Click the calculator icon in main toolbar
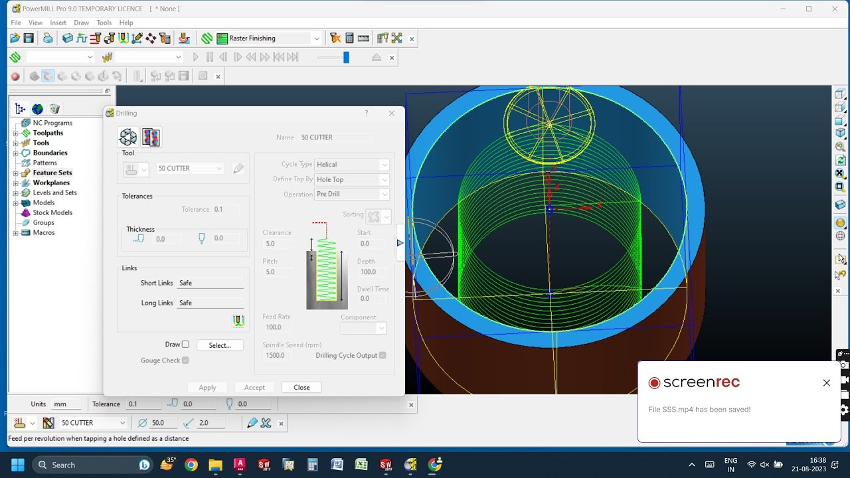The width and height of the screenshot is (850, 478). click(349, 39)
